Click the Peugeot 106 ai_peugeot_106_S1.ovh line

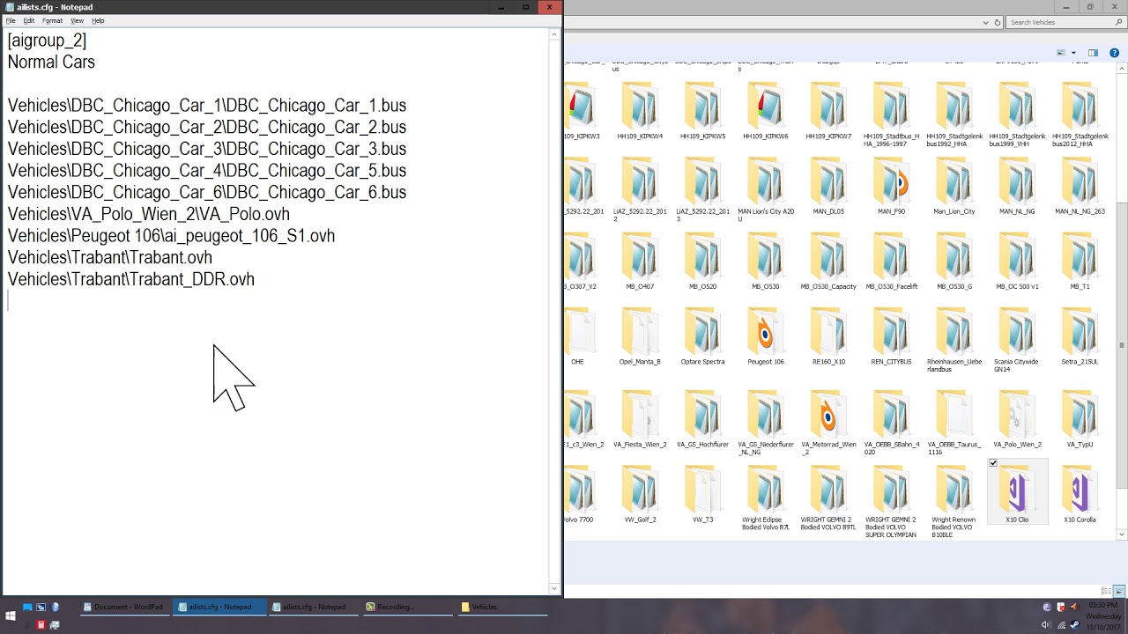[x=171, y=236]
